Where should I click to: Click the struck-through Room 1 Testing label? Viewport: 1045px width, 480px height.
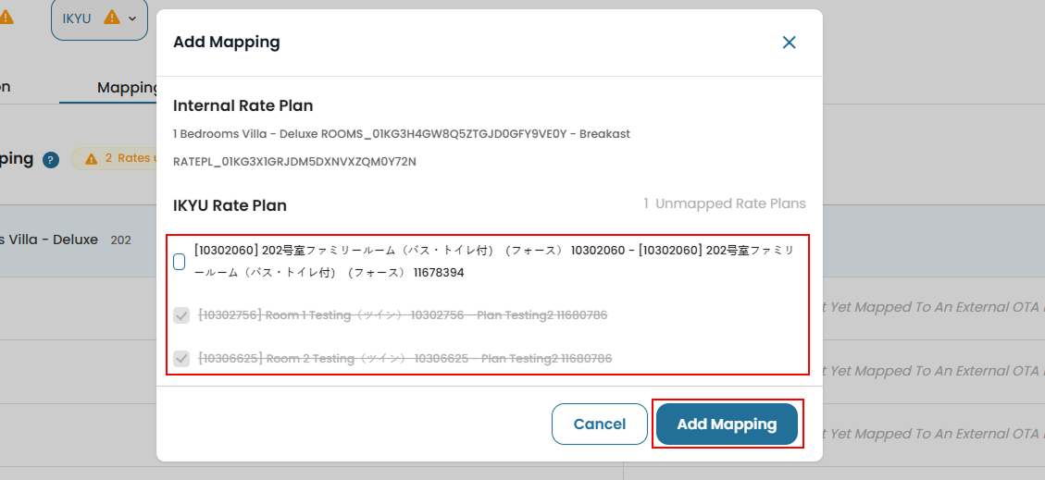(x=403, y=315)
